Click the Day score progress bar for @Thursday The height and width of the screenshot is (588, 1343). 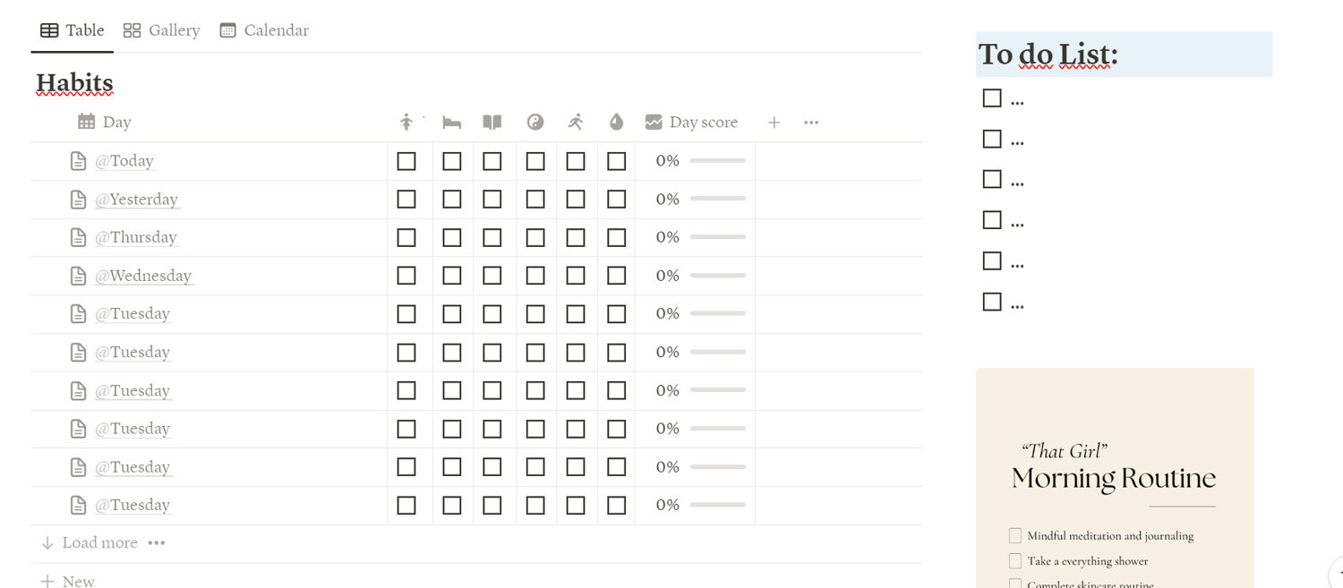click(718, 237)
